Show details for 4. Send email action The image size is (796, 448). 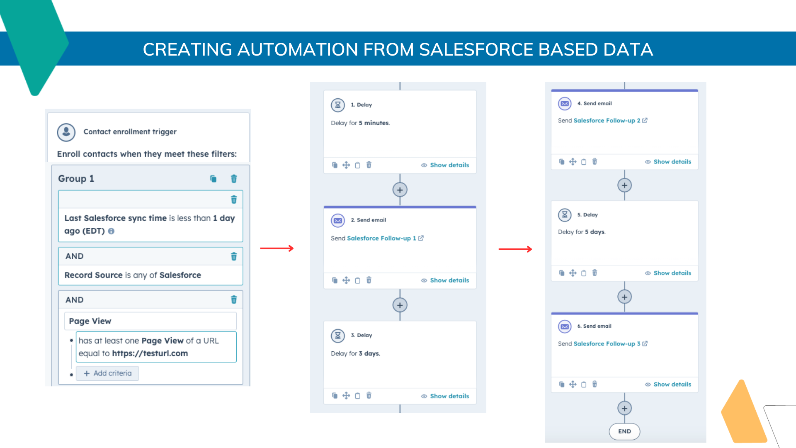coord(668,162)
